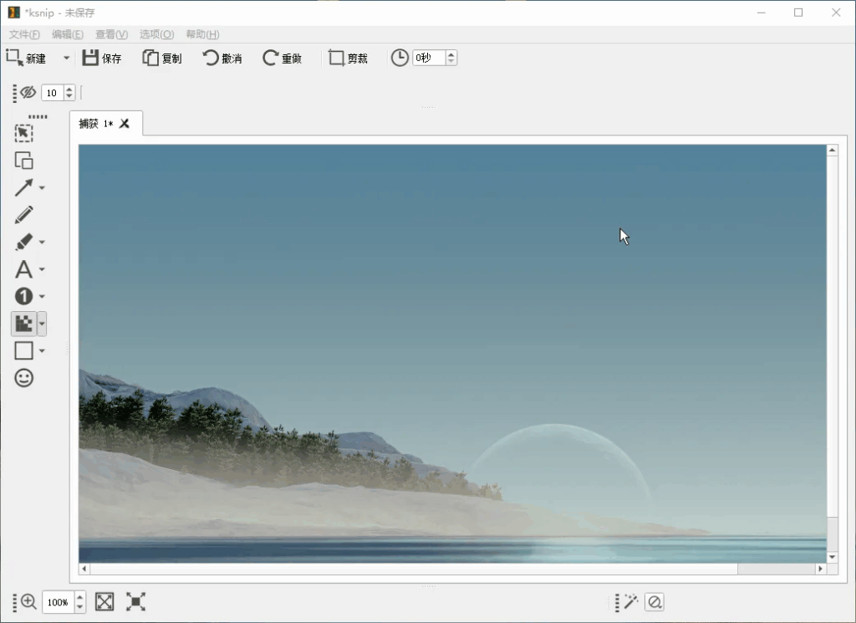Open the View (查看) menu

coord(111,34)
